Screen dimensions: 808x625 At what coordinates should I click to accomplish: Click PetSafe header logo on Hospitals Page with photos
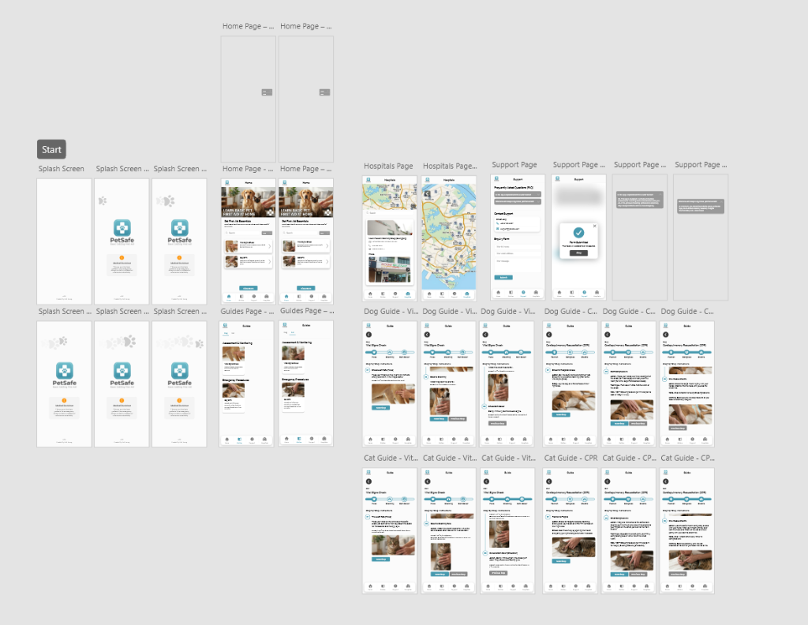(x=368, y=180)
